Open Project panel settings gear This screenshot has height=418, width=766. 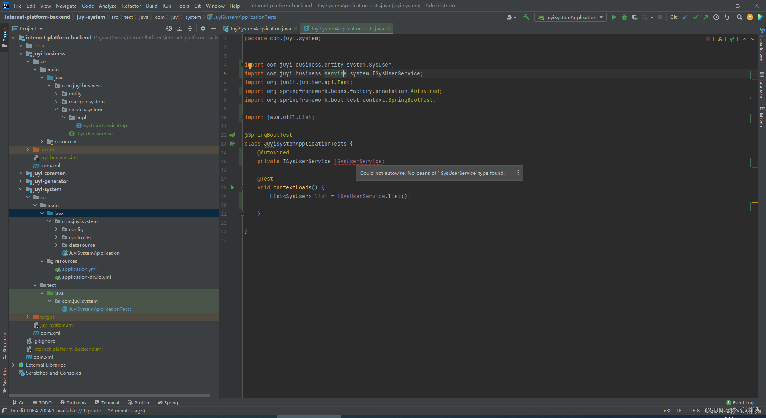point(203,28)
